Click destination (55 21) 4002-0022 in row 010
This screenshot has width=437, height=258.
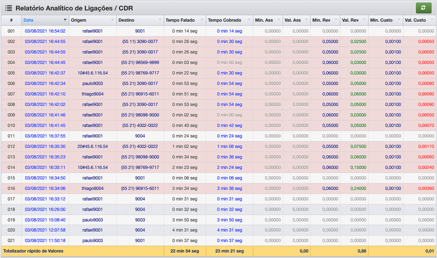(140, 126)
